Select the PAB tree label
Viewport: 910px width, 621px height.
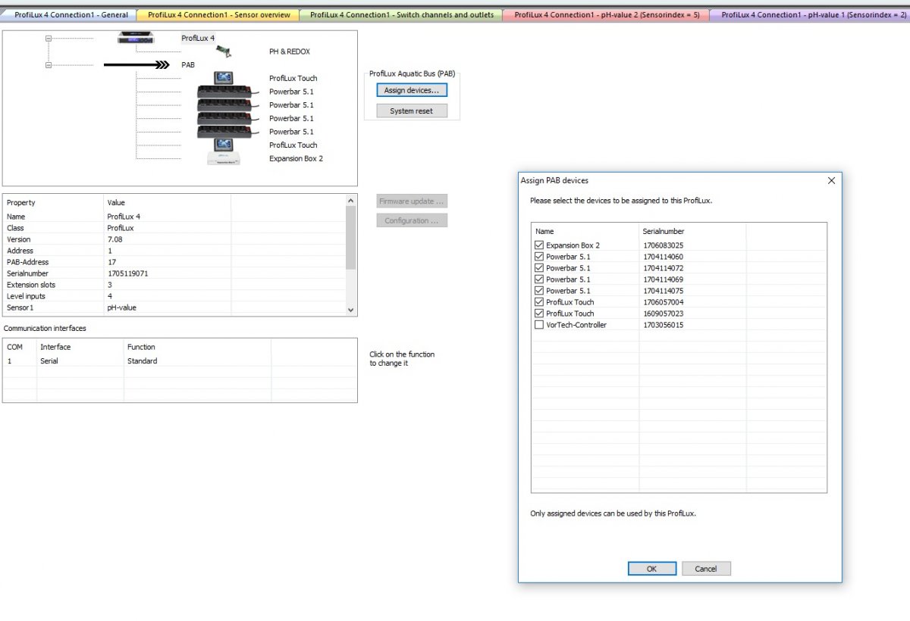(x=188, y=65)
